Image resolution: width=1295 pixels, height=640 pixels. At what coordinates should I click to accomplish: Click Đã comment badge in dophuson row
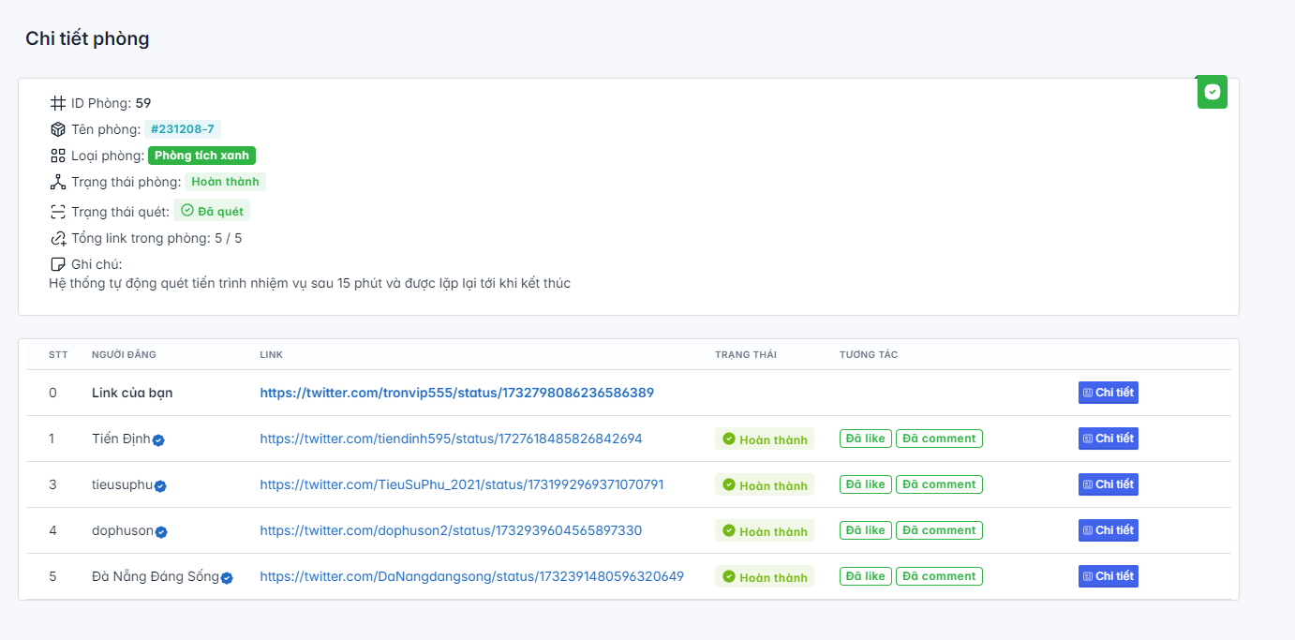(939, 530)
